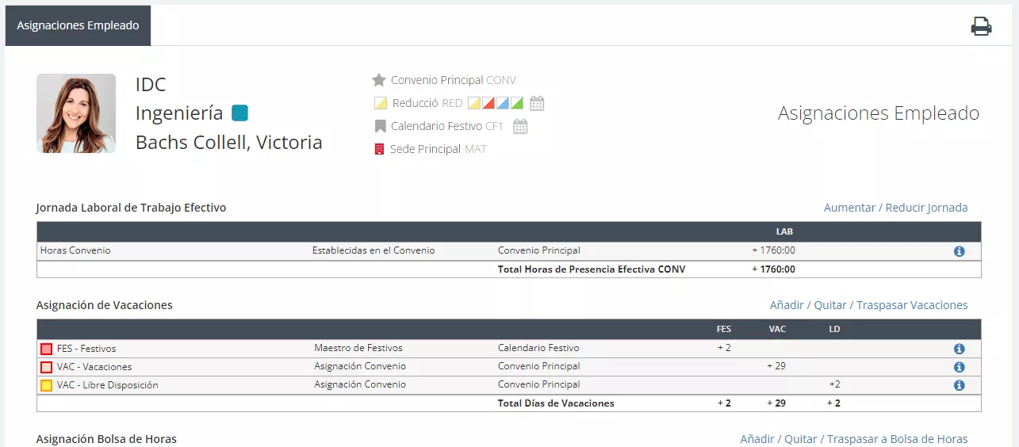This screenshot has height=447, width=1019.
Task: Click info icon on VAC - Vacaciones row
Action: click(x=959, y=367)
